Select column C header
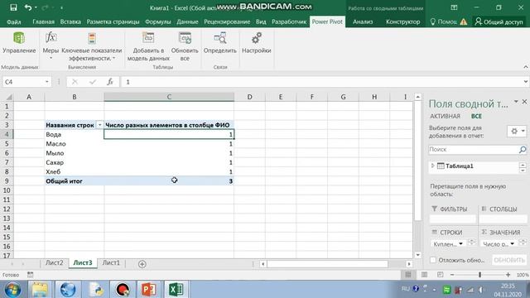The image size is (530, 298). (169, 97)
